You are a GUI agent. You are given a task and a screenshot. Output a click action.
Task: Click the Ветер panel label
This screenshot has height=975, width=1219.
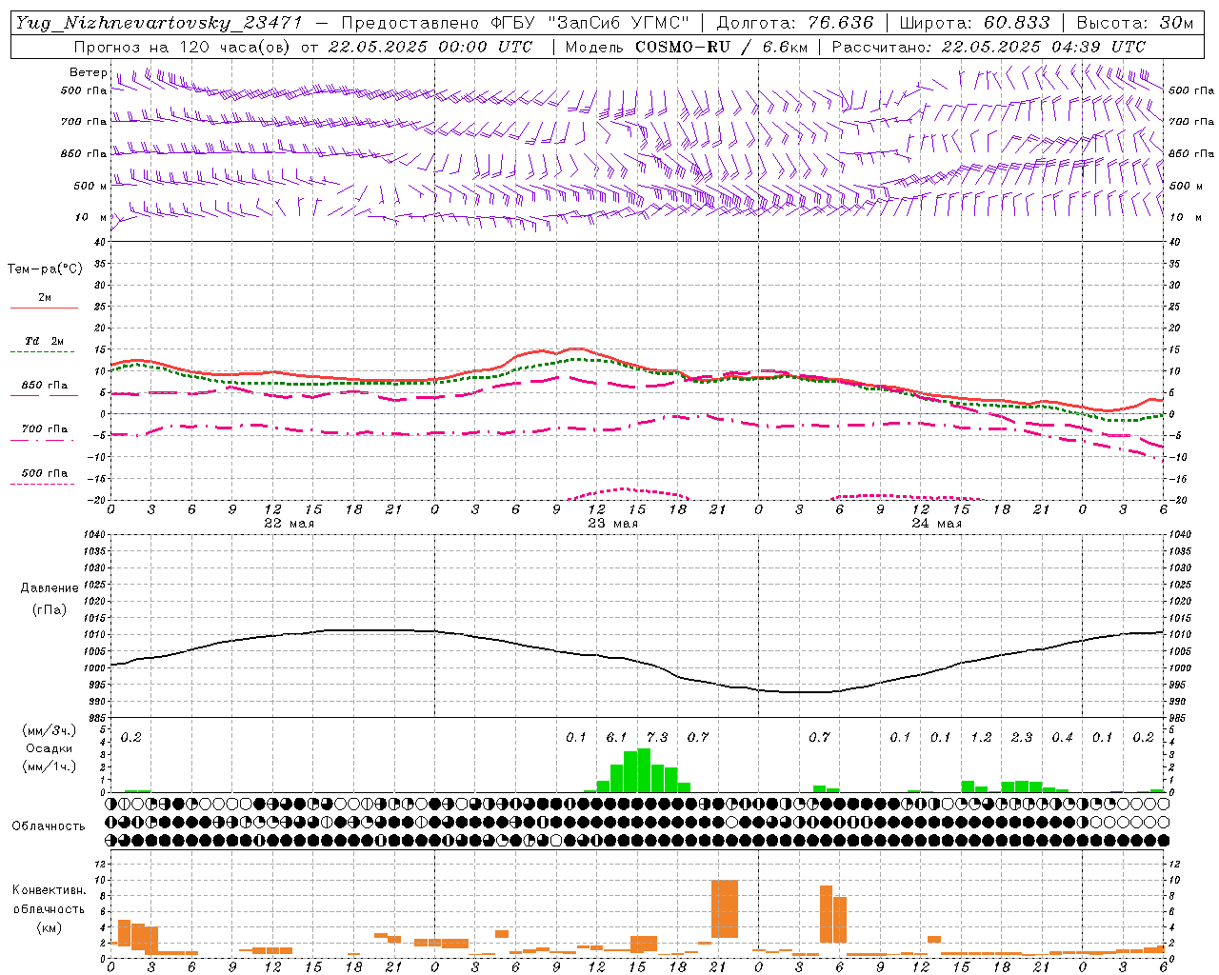tap(89, 72)
